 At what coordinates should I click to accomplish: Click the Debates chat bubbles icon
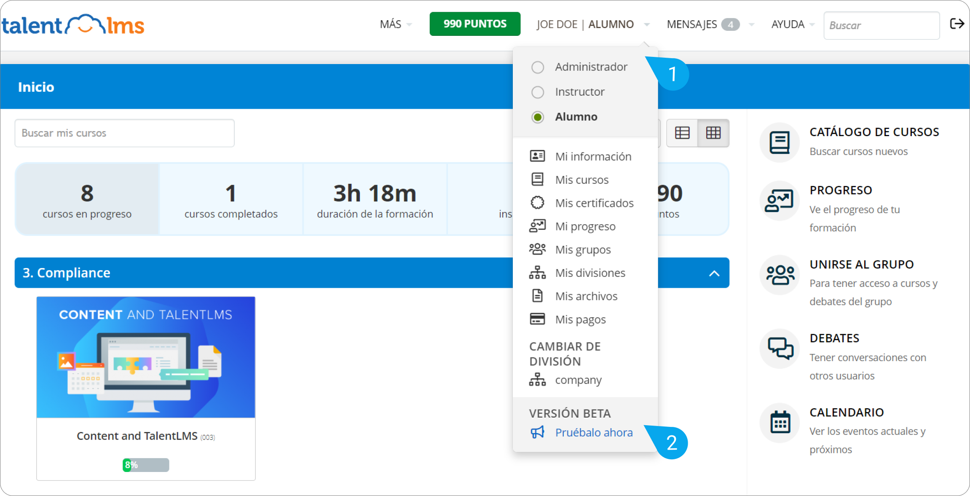780,349
